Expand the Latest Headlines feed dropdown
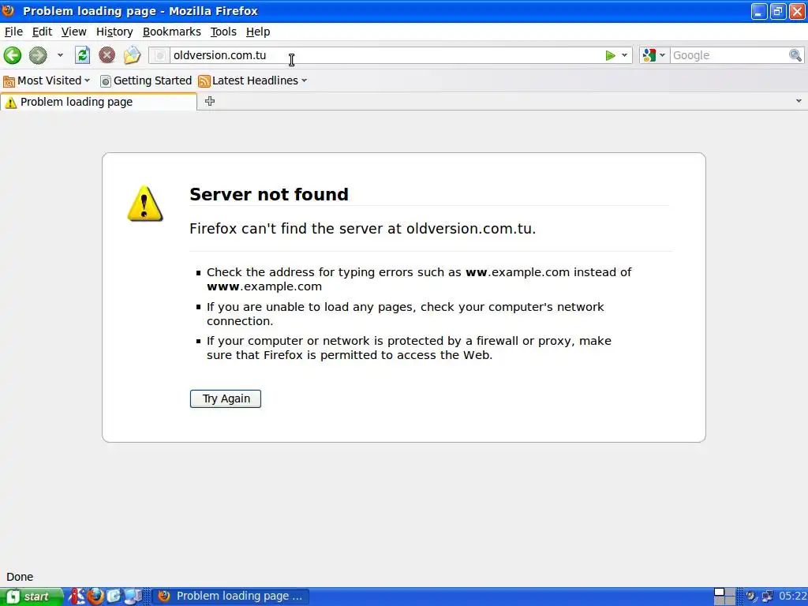Viewport: 808px width, 606px height. coord(253,81)
